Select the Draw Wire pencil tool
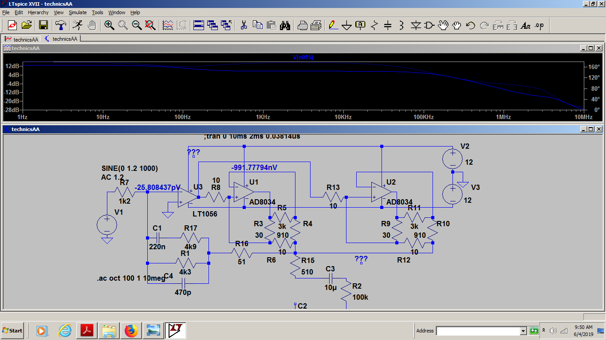Viewport: 606px width, 340px height. tap(333, 25)
